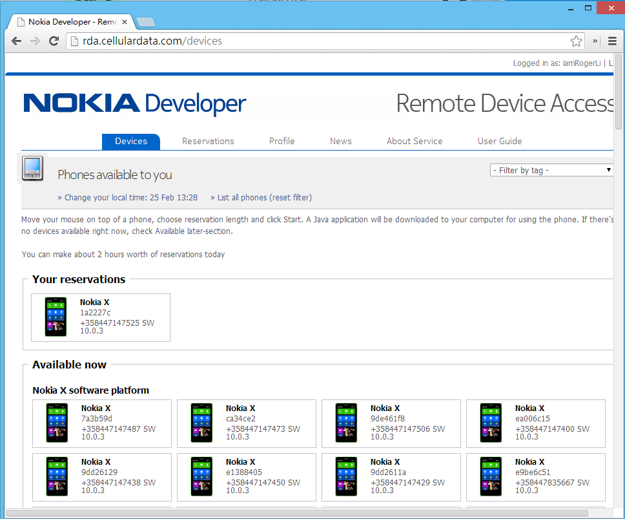Click the Nokia X 7a3b59d phone image
The width and height of the screenshot is (625, 519).
(57, 423)
